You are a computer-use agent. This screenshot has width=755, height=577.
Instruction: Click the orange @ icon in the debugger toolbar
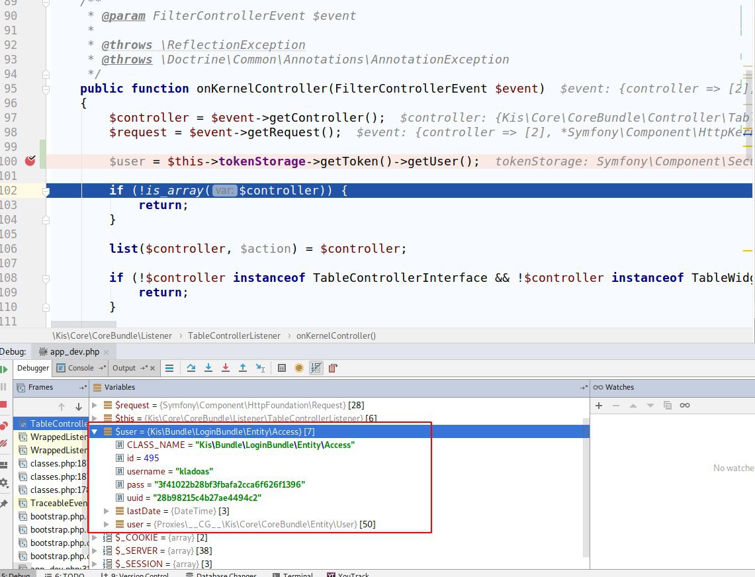tap(299, 368)
